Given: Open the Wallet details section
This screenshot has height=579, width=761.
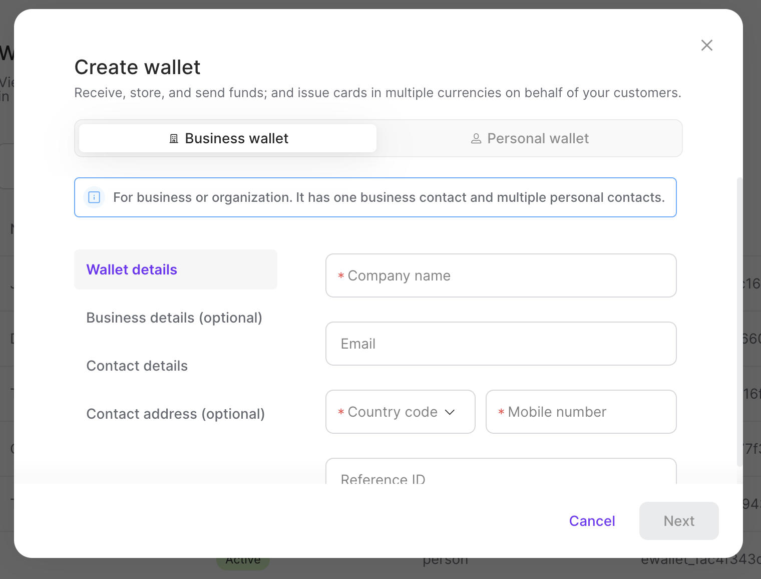Looking at the screenshot, I should [x=132, y=269].
